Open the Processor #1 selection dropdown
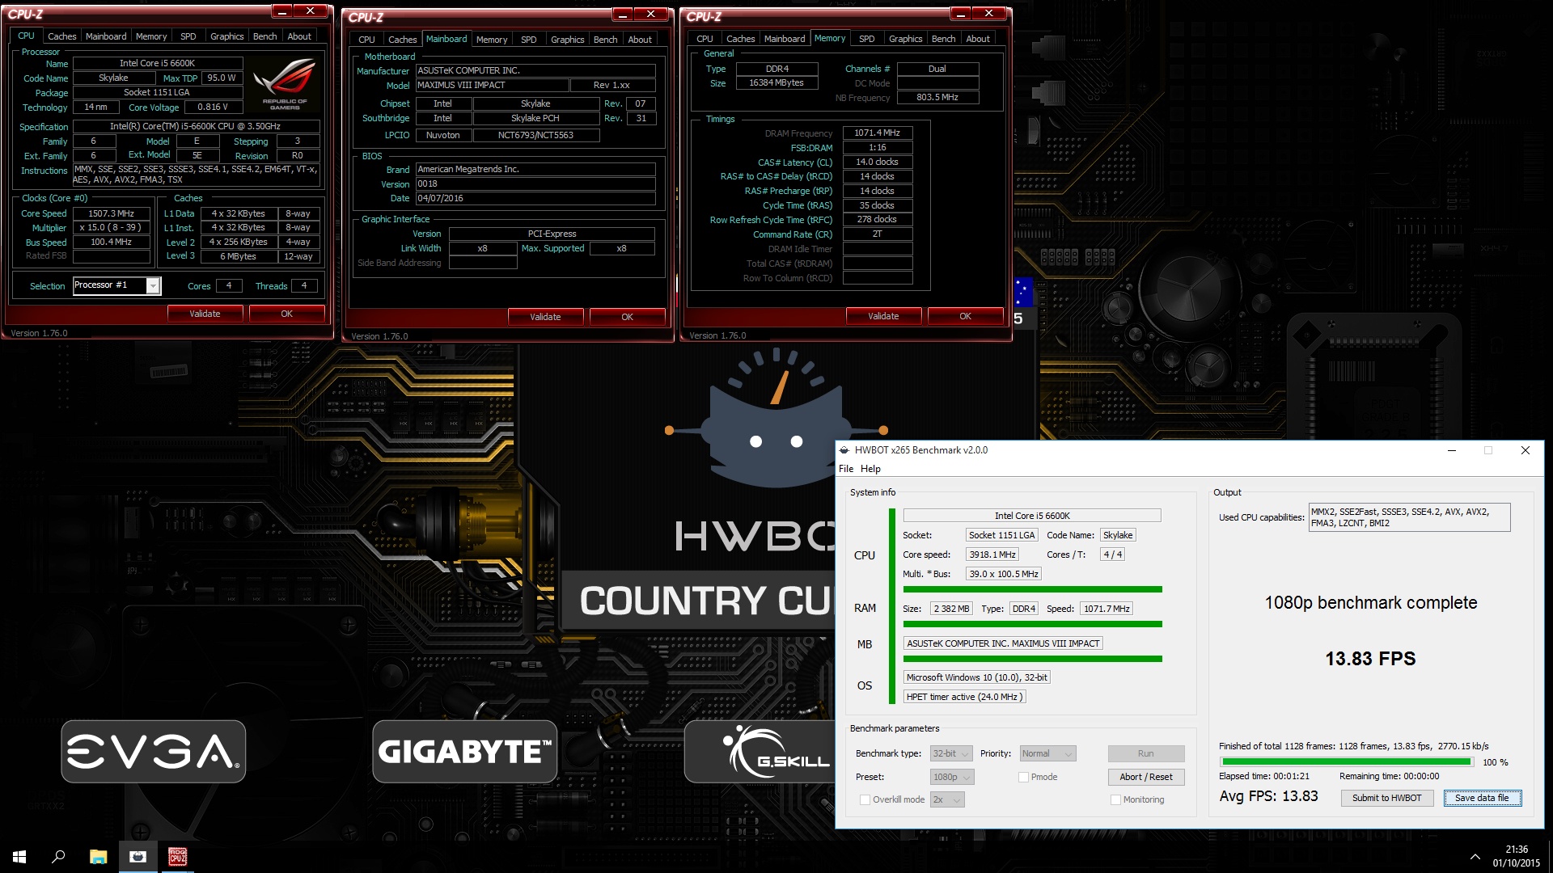This screenshot has height=873, width=1553. coord(117,285)
